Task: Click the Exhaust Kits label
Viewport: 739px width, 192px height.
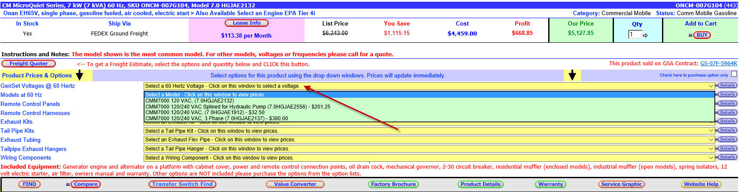Action: 16,122
